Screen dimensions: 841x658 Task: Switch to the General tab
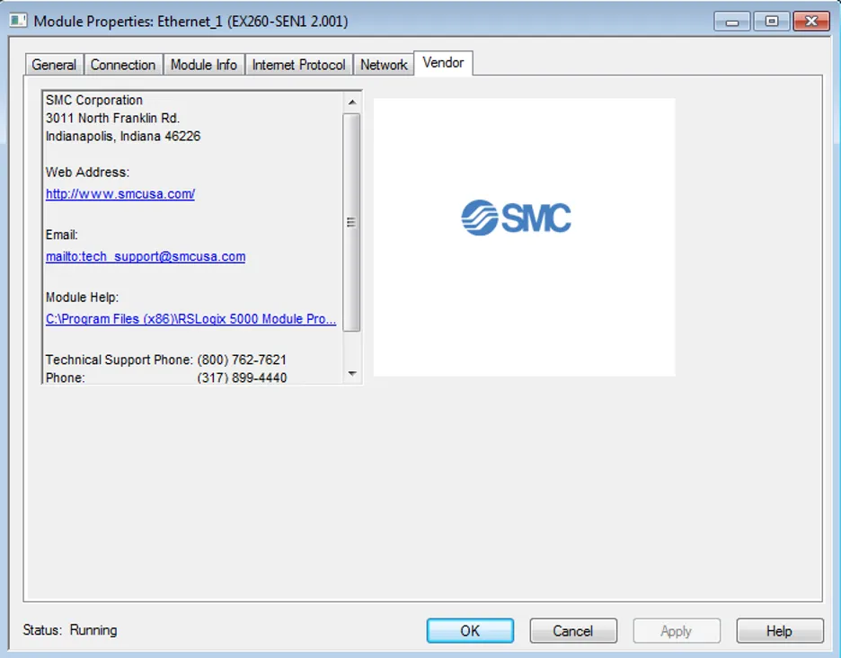(x=54, y=65)
